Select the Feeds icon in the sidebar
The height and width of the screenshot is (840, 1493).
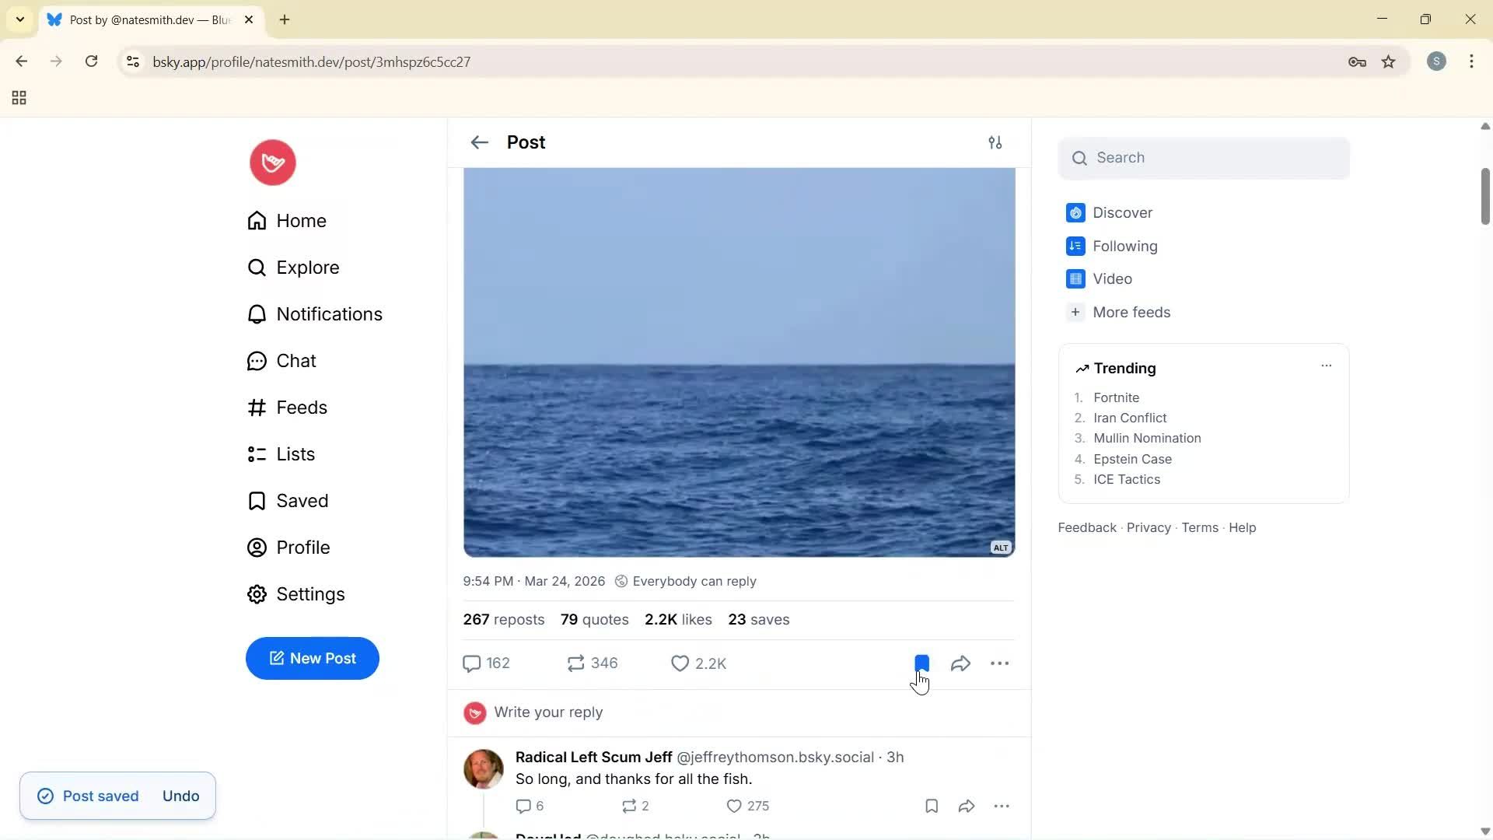click(257, 407)
